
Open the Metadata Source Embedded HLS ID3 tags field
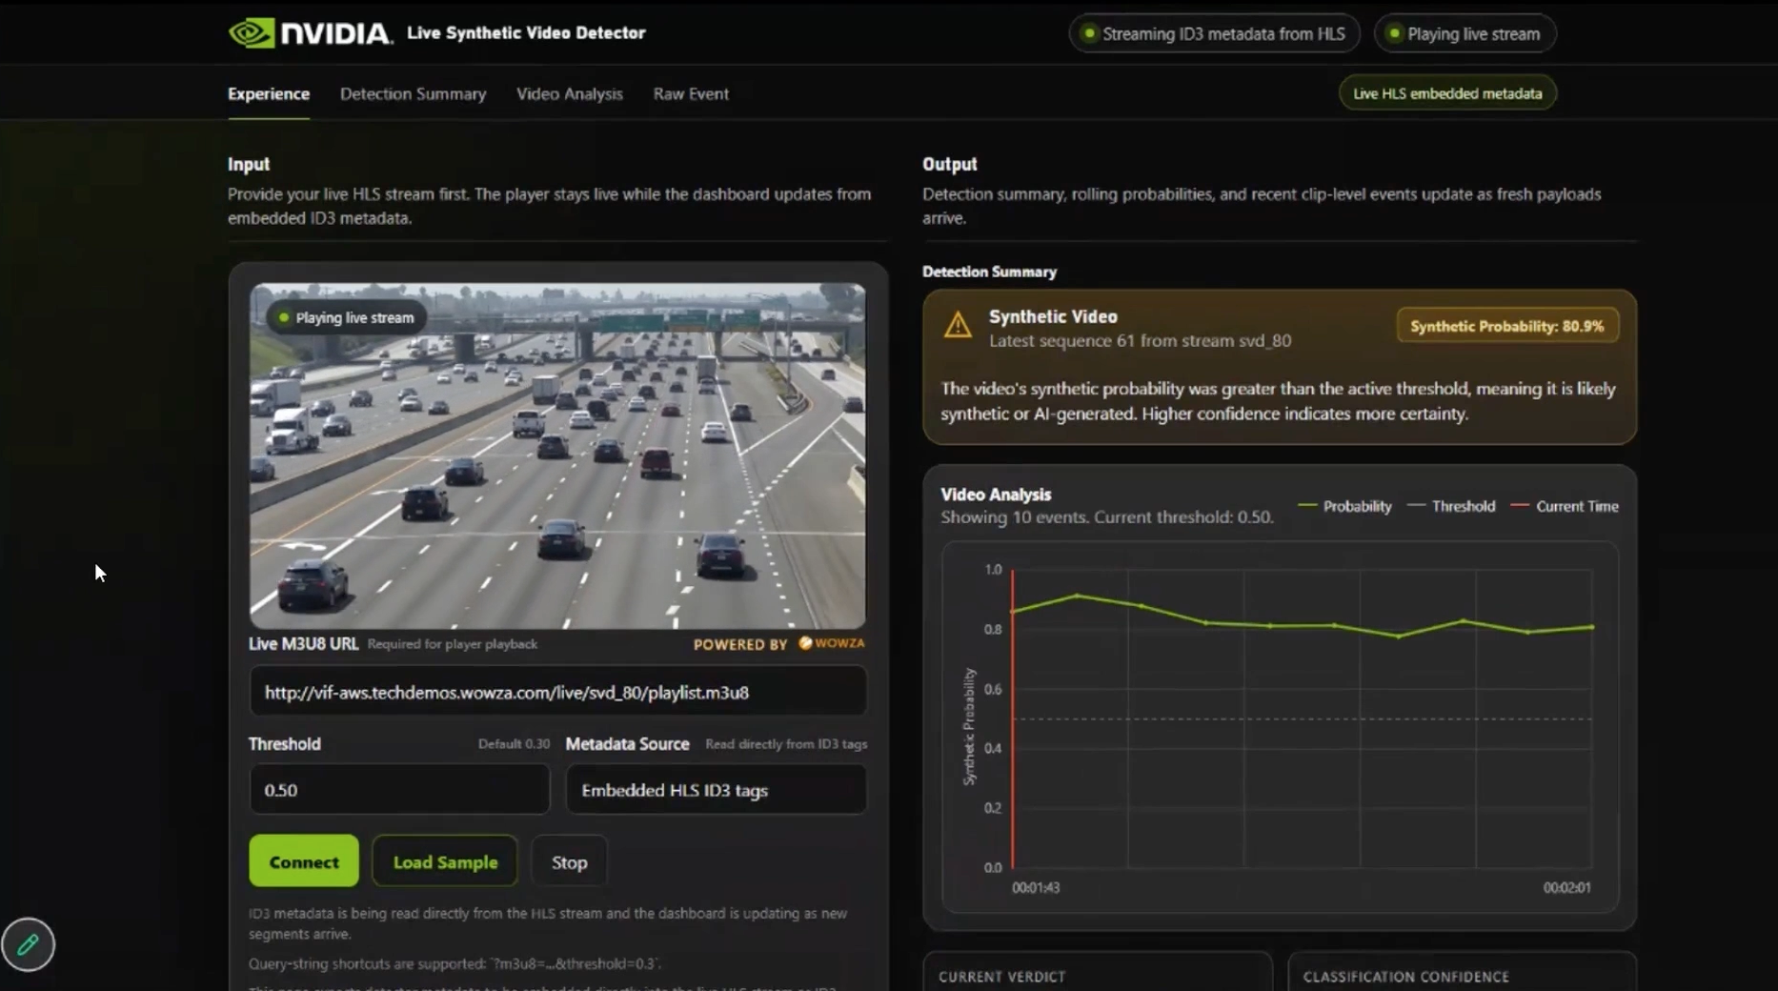tap(717, 790)
